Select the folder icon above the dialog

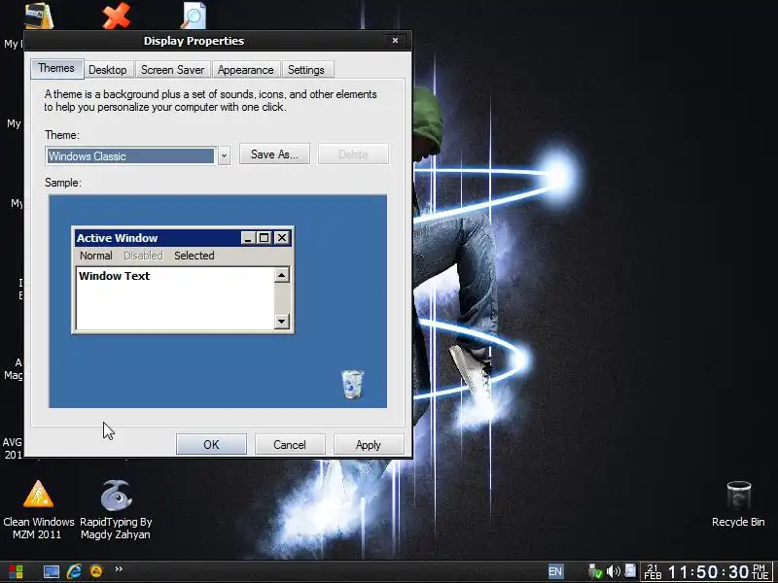tap(39, 15)
